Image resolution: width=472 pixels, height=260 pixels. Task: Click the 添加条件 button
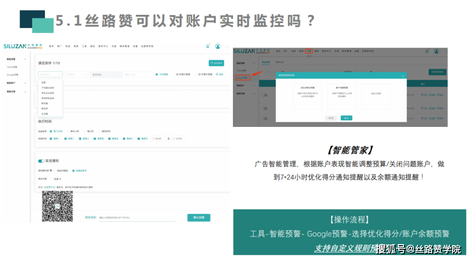[x=216, y=63]
